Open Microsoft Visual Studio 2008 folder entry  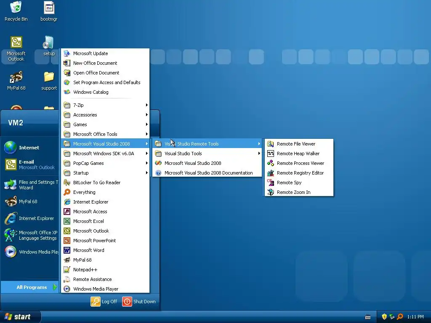click(105, 144)
